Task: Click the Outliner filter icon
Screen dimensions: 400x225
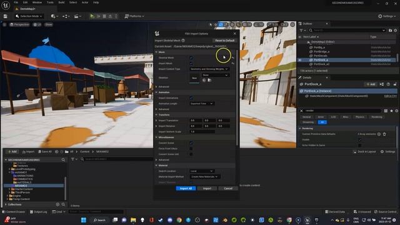Action: [x=302, y=31]
